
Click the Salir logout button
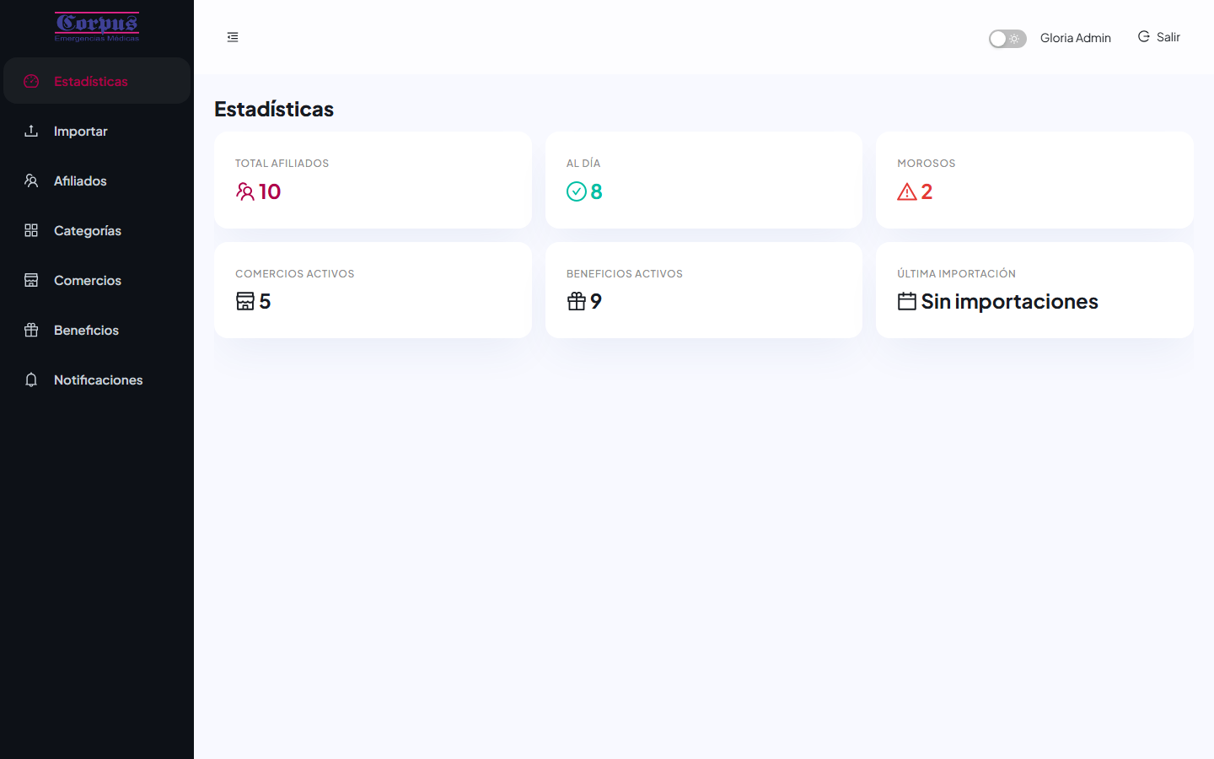click(1159, 37)
